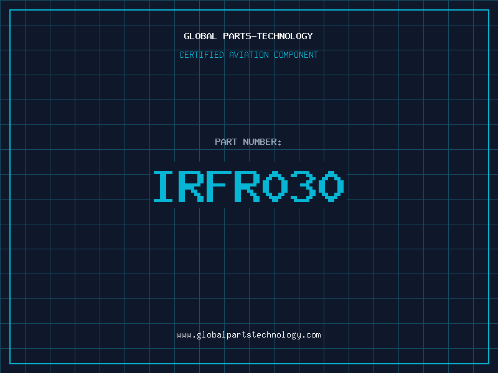
Task: Click the PART NUMBER: label
Action: (x=248, y=142)
